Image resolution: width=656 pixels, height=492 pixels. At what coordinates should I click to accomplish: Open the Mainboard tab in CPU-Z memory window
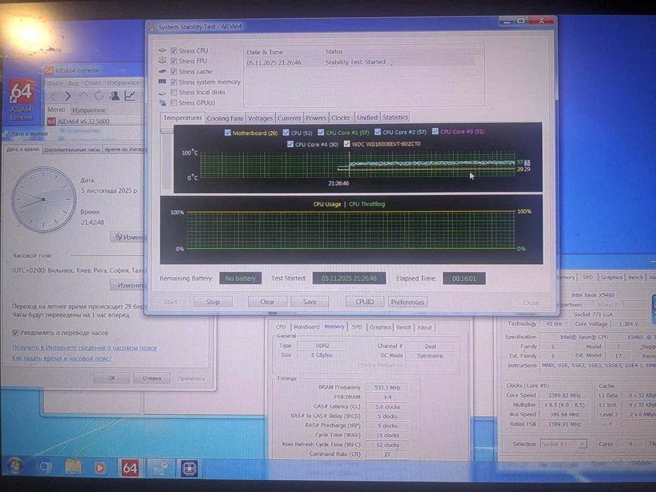click(x=307, y=327)
